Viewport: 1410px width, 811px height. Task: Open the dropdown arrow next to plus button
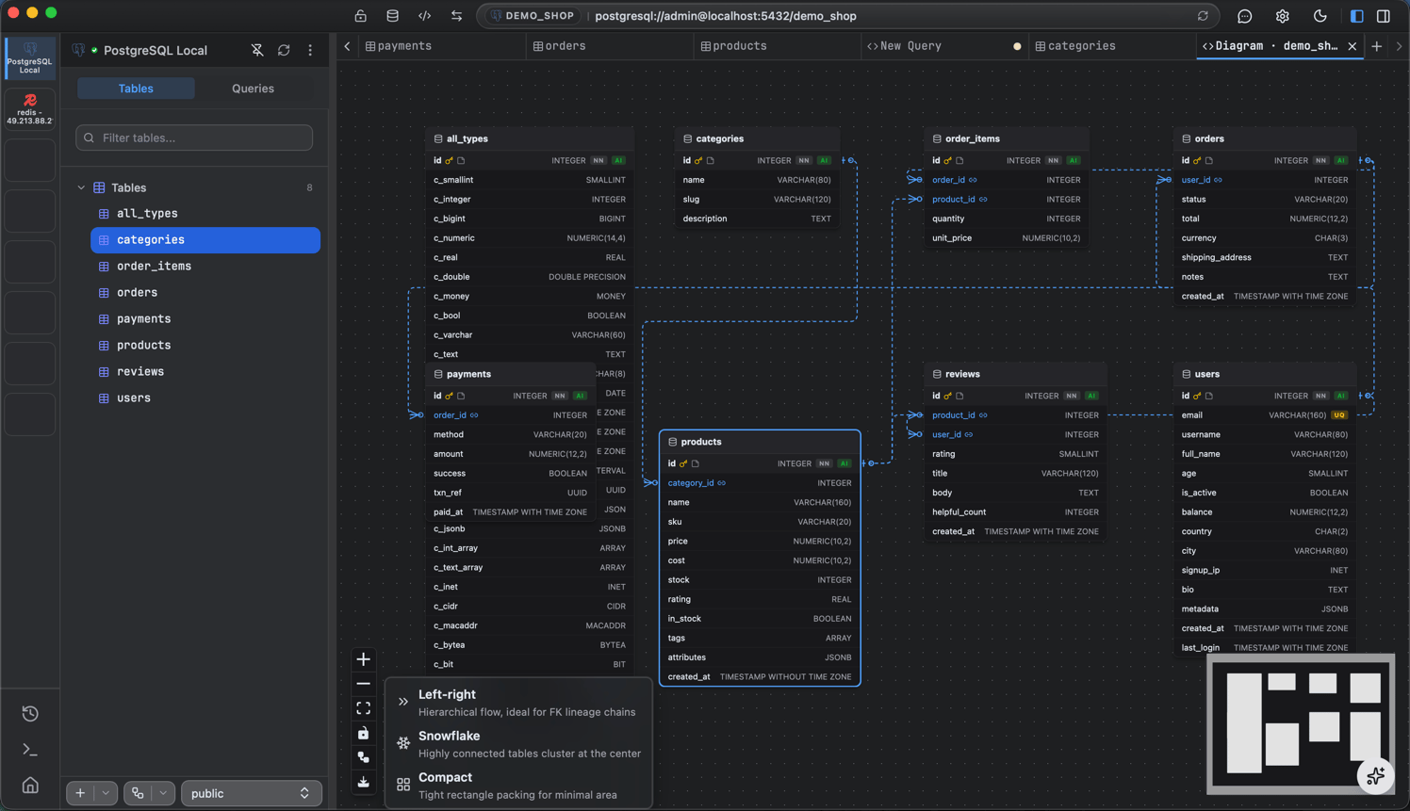(106, 793)
